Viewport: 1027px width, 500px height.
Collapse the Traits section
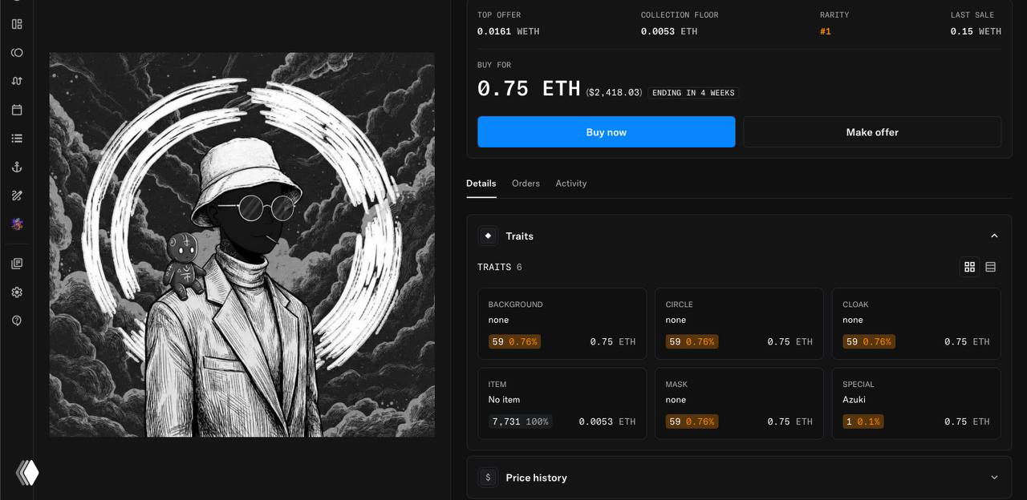pos(994,236)
